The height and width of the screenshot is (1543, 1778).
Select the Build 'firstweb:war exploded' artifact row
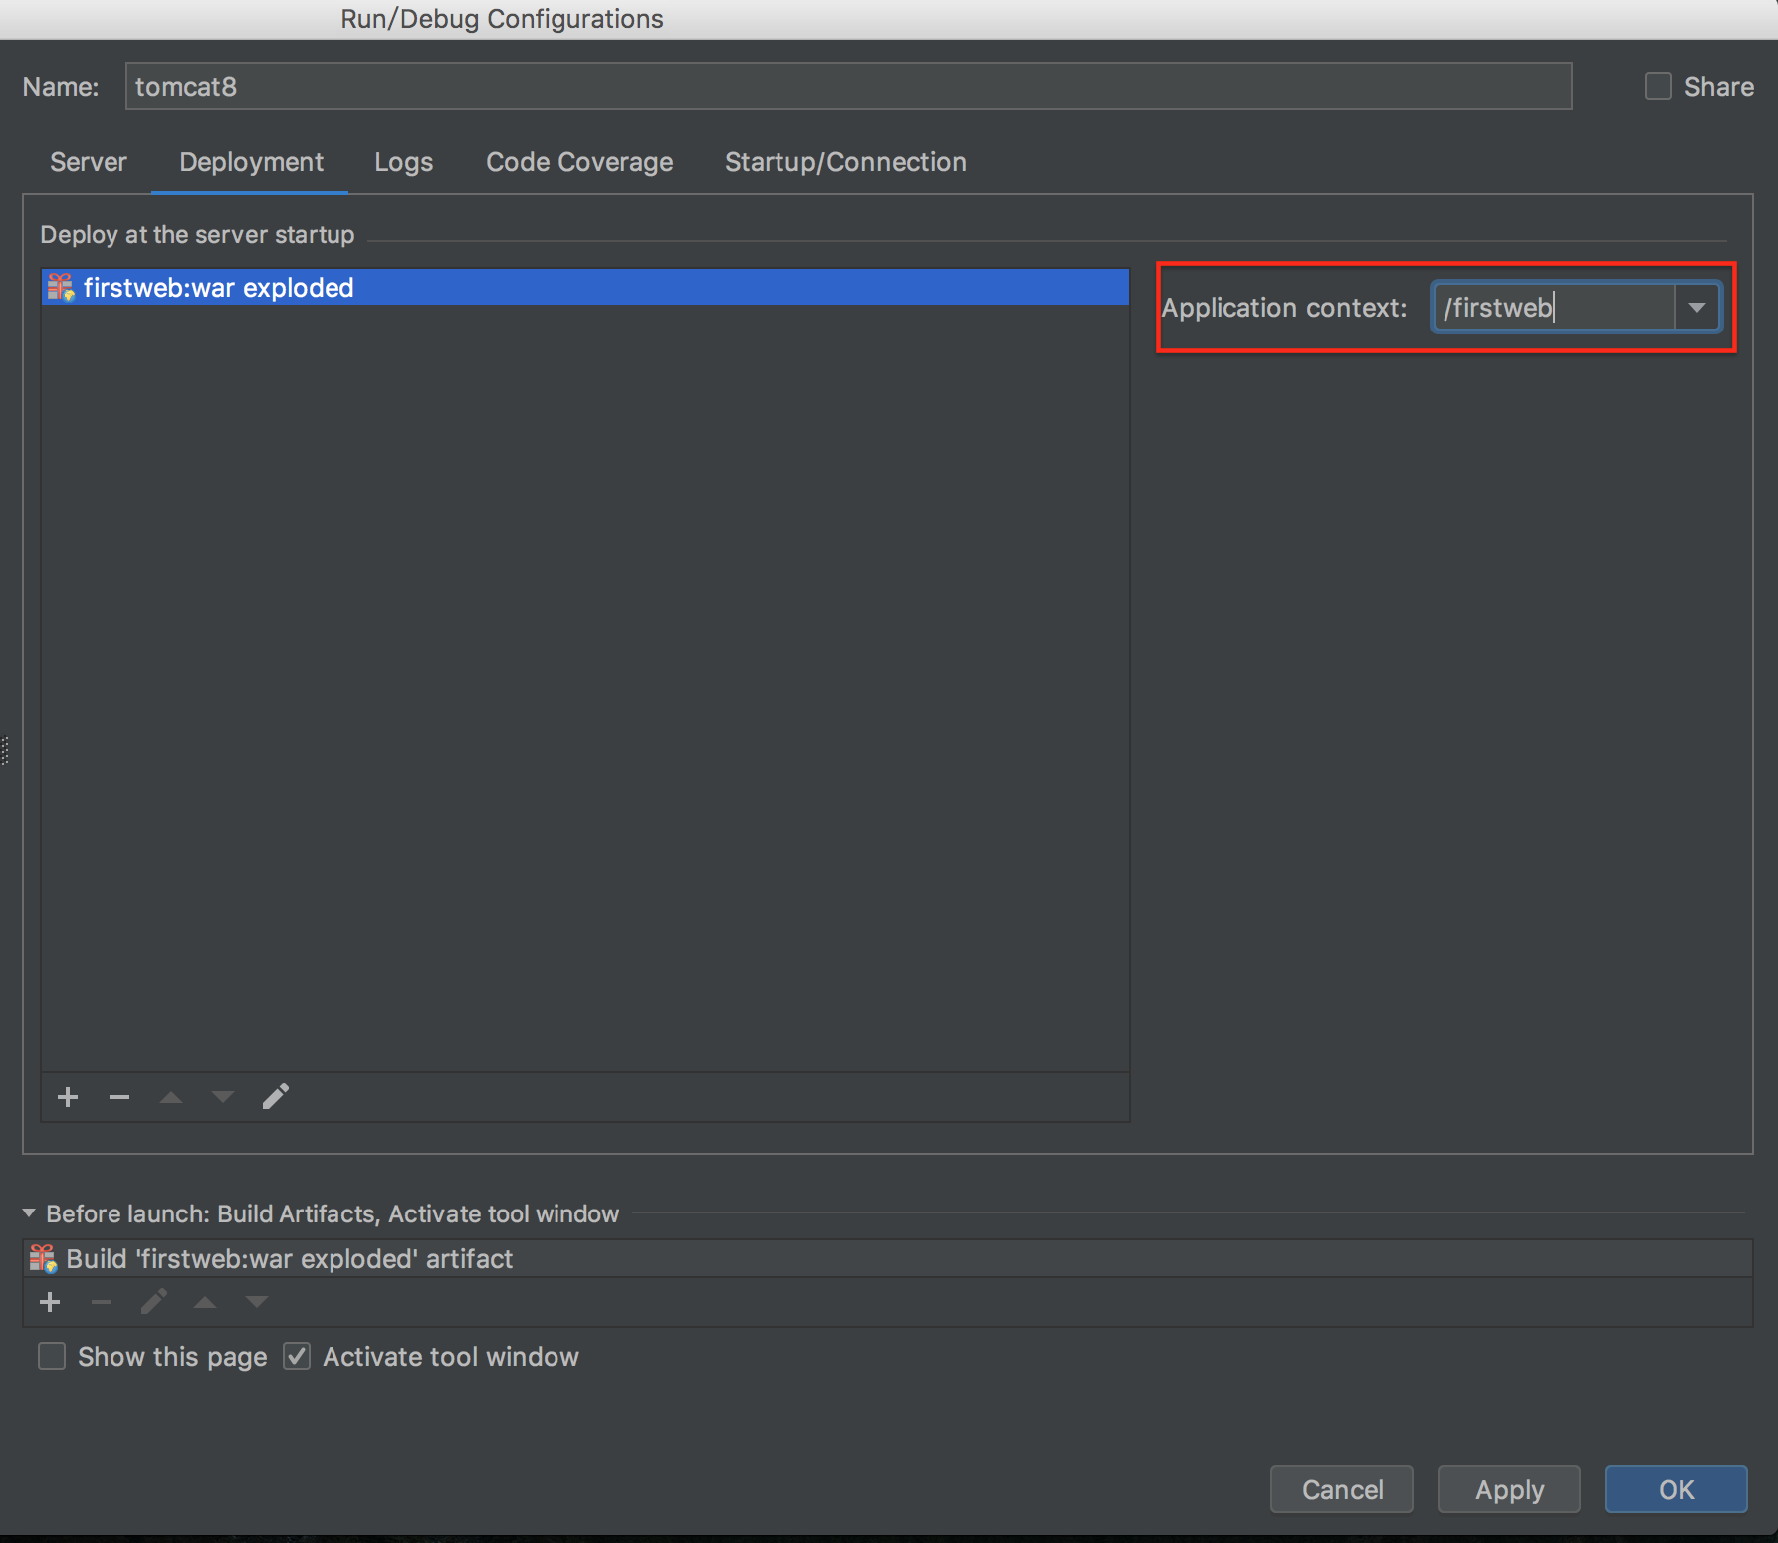(289, 1259)
